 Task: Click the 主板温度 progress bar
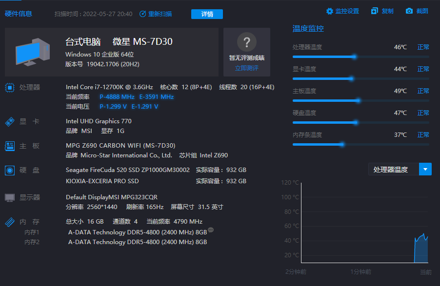click(360, 101)
